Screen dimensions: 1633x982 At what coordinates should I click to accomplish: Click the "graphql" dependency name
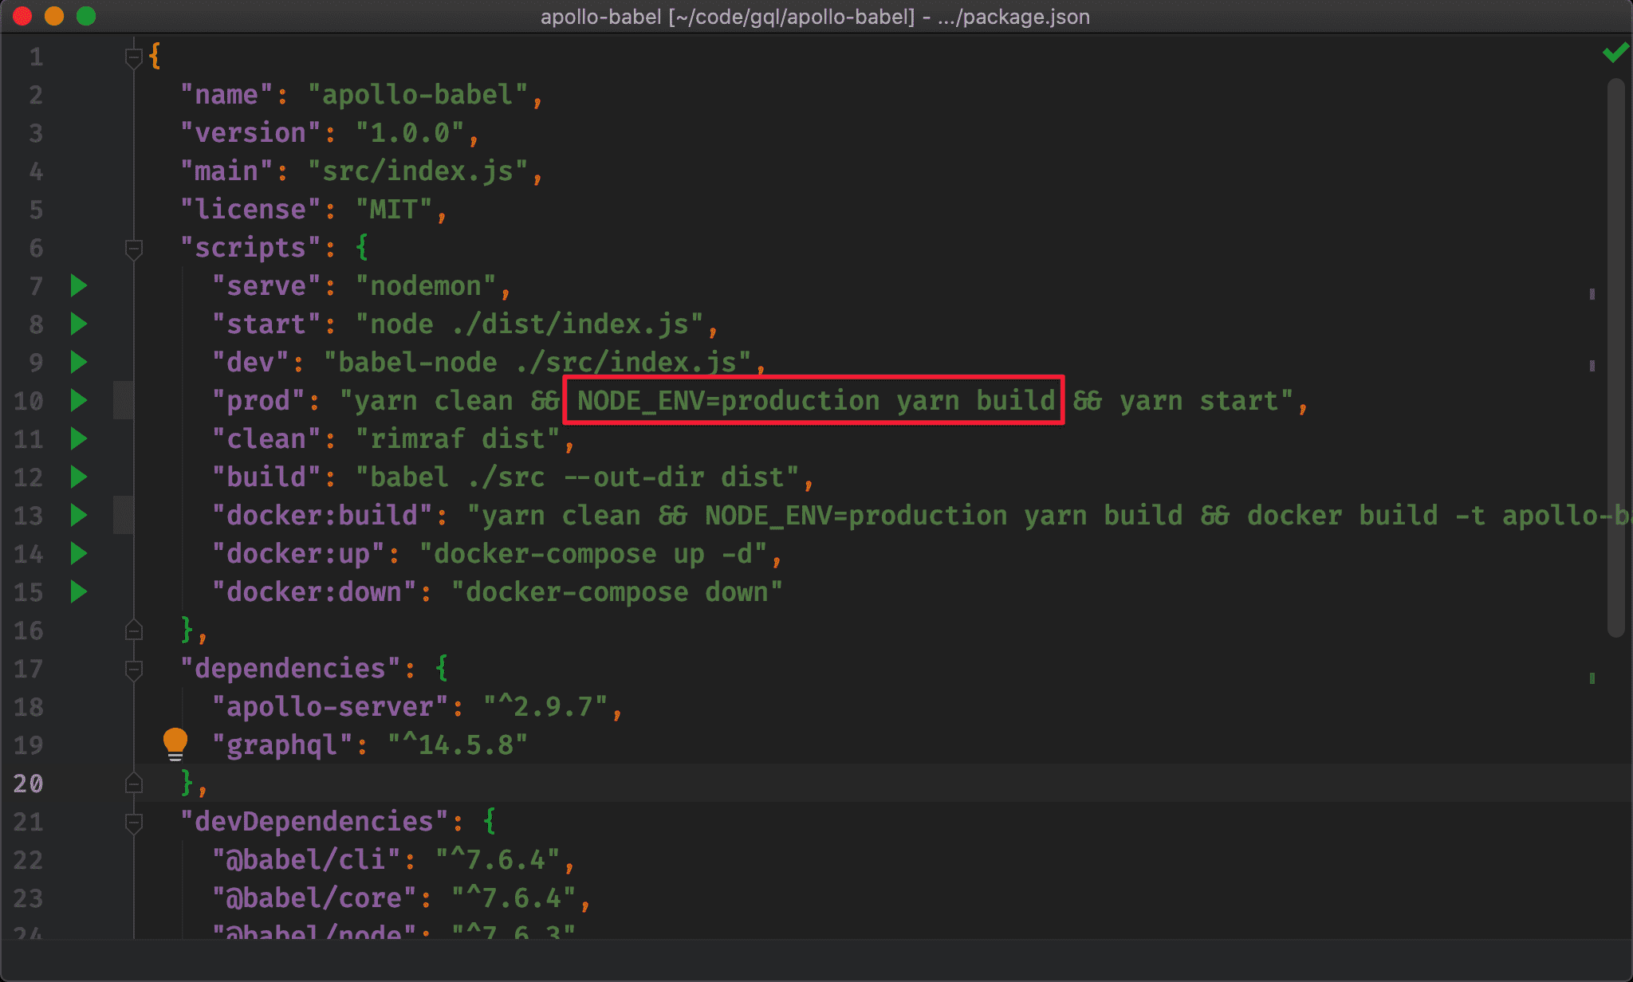click(282, 745)
